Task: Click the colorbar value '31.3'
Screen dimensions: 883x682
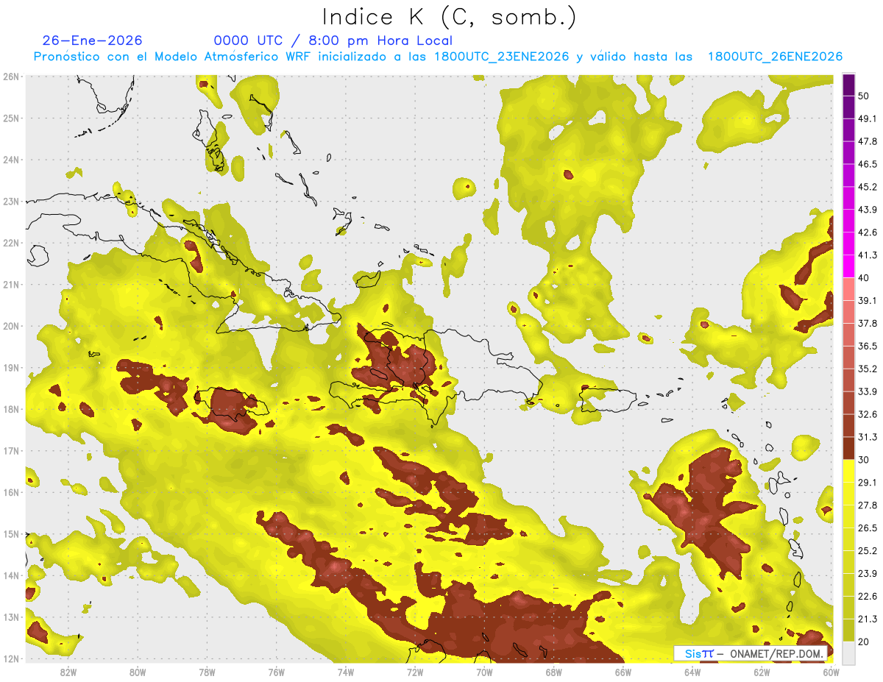Action: coord(867,437)
